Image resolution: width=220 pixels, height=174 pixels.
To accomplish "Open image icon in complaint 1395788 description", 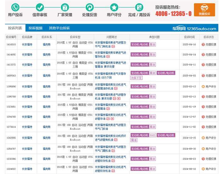I will click(x=114, y=99).
